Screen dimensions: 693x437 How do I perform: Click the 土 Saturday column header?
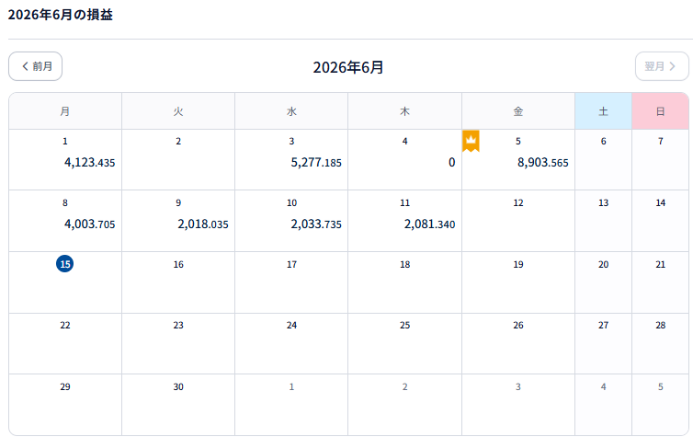tap(603, 111)
